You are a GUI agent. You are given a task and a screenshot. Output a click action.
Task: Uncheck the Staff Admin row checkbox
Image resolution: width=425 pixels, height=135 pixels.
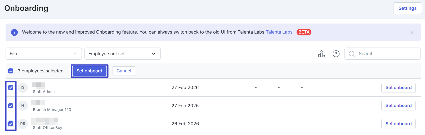[11, 88]
